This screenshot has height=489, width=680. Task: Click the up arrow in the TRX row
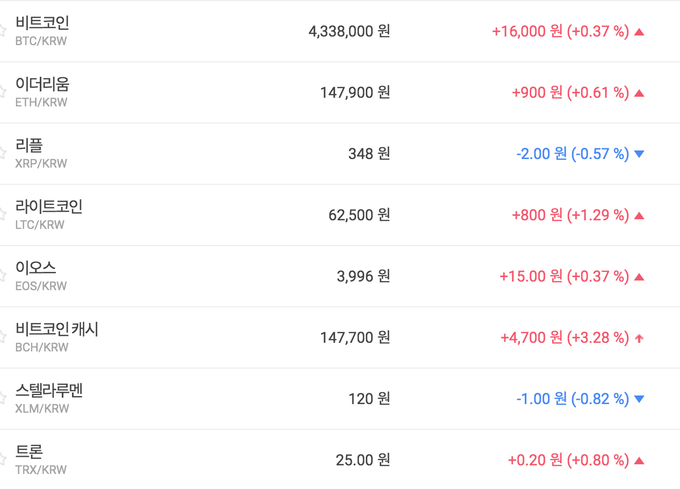click(639, 461)
